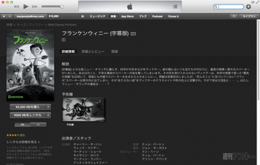260x165 pixels.
Task: Open the Podcast section
Action: (157, 16)
